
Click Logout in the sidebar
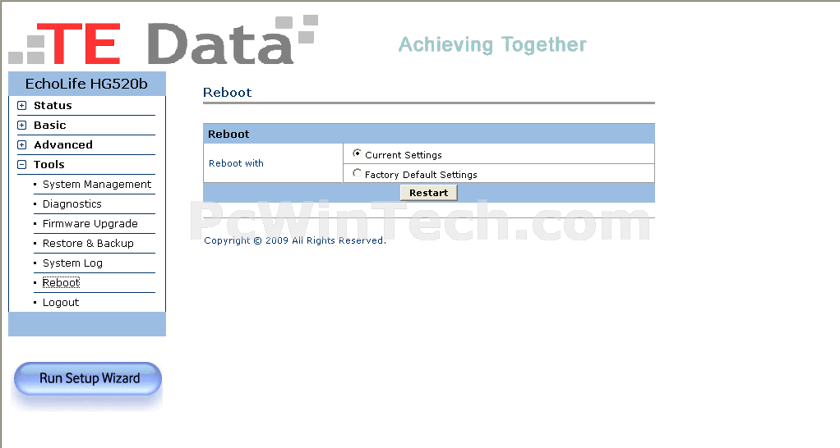[61, 303]
